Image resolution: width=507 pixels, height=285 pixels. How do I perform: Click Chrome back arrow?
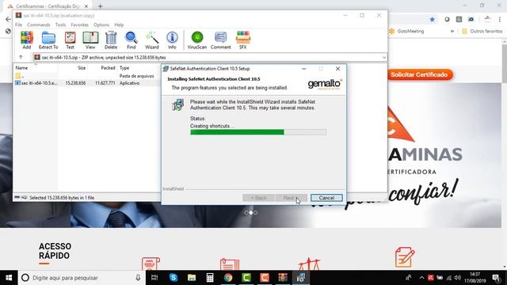tap(8, 19)
